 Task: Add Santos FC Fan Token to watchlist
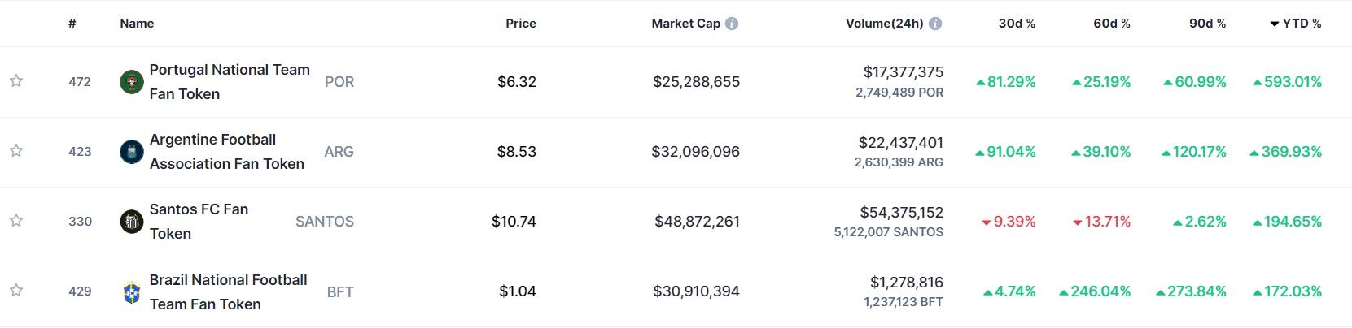point(16,221)
